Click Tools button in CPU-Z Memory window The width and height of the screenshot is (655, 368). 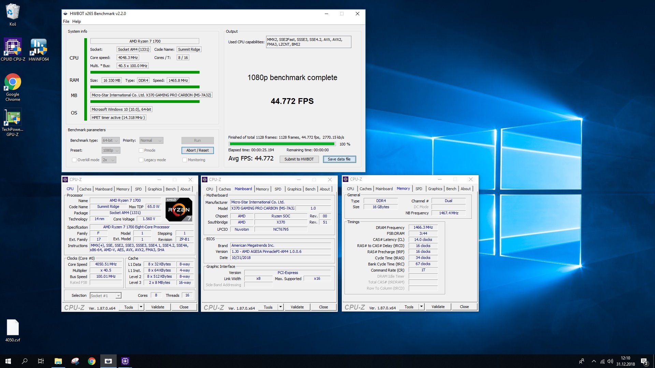click(409, 307)
